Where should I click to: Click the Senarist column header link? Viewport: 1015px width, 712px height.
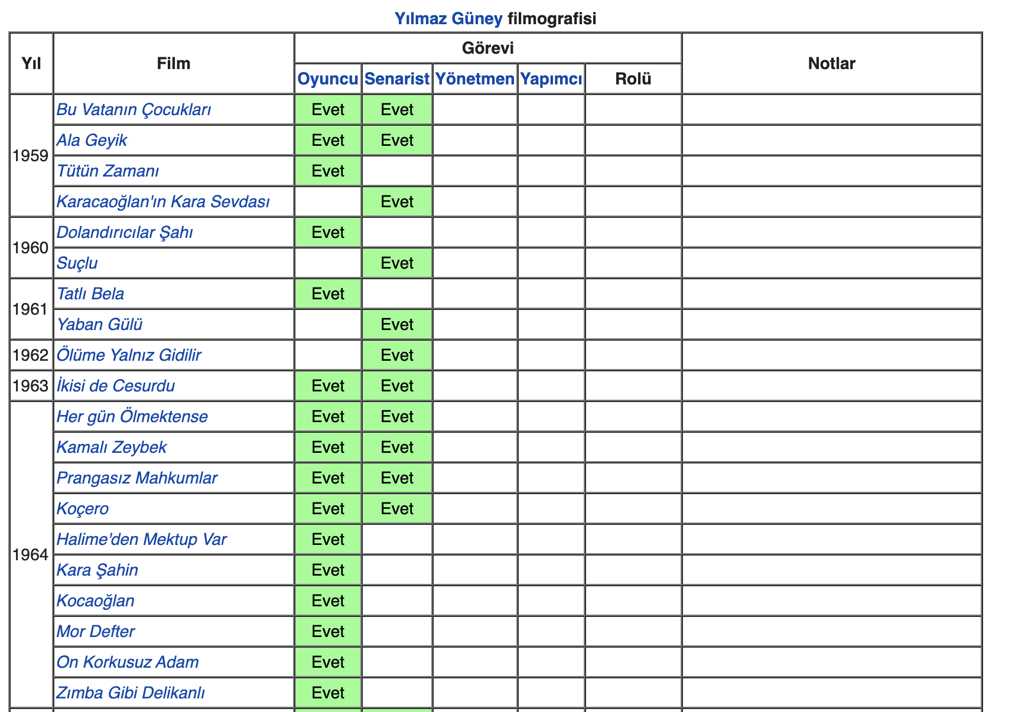(397, 79)
